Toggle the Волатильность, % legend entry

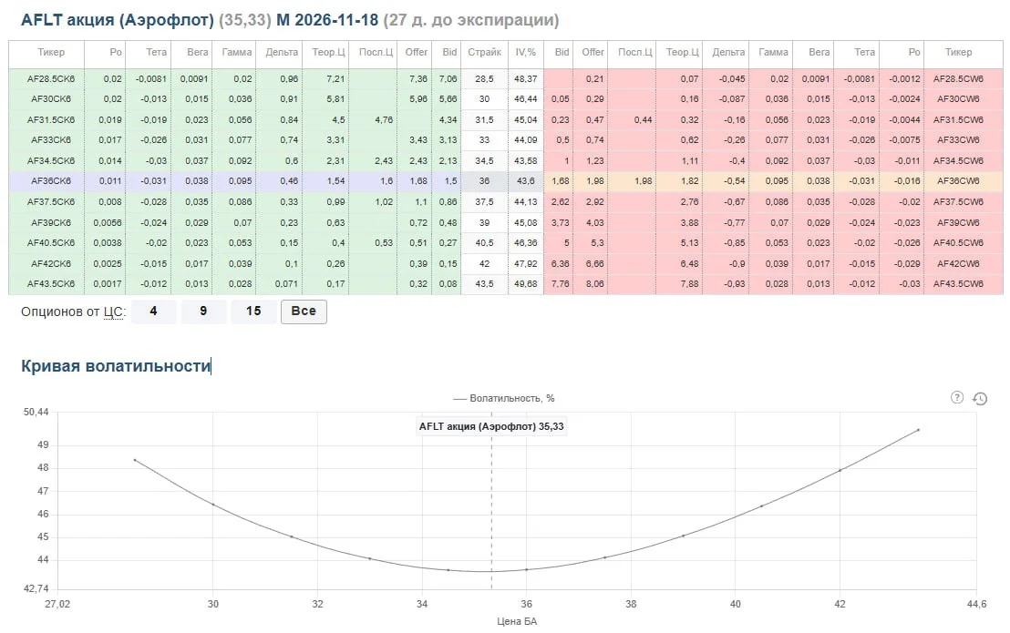(504, 398)
